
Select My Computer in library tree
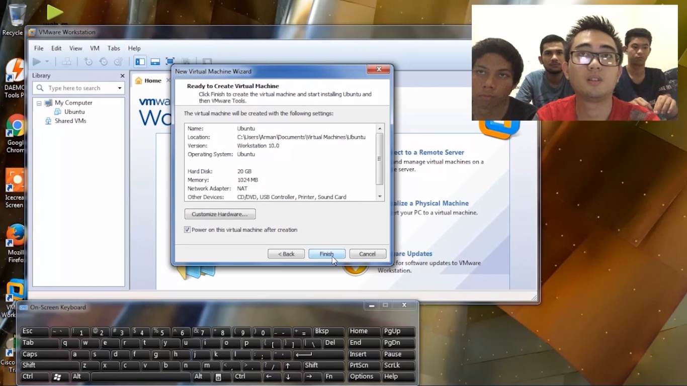tap(73, 103)
